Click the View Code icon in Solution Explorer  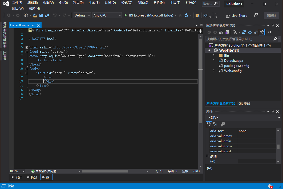[x=270, y=32]
